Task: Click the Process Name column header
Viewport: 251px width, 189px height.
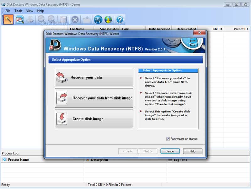Action: click(19, 159)
